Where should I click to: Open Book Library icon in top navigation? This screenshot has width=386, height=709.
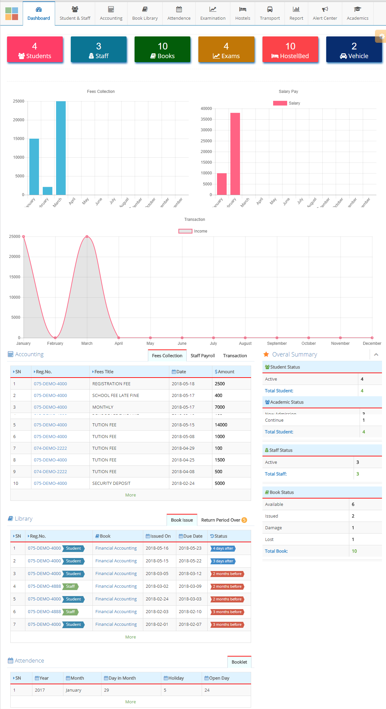145,9
